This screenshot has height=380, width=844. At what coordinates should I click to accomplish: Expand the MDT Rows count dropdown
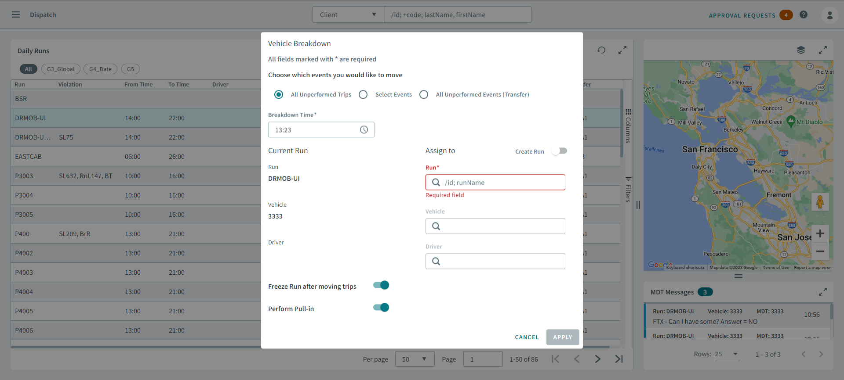pos(727,354)
